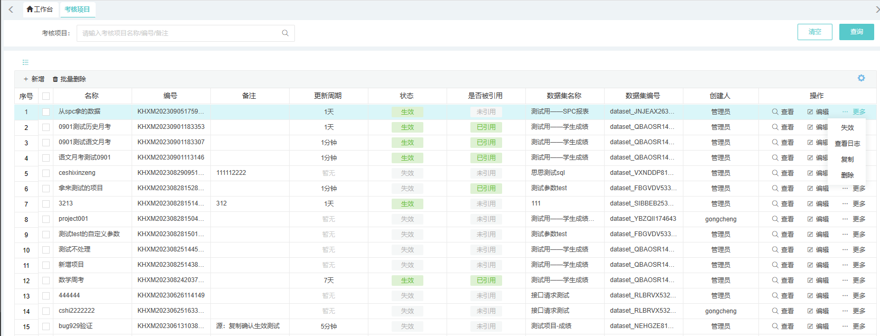Click 生效 status tag for 数学周考

click(x=407, y=281)
